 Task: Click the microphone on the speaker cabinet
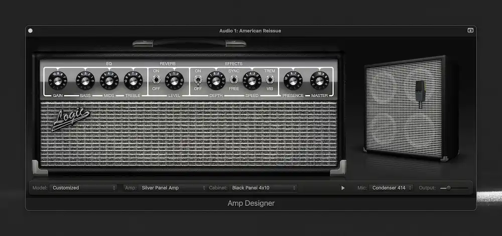(x=420, y=94)
